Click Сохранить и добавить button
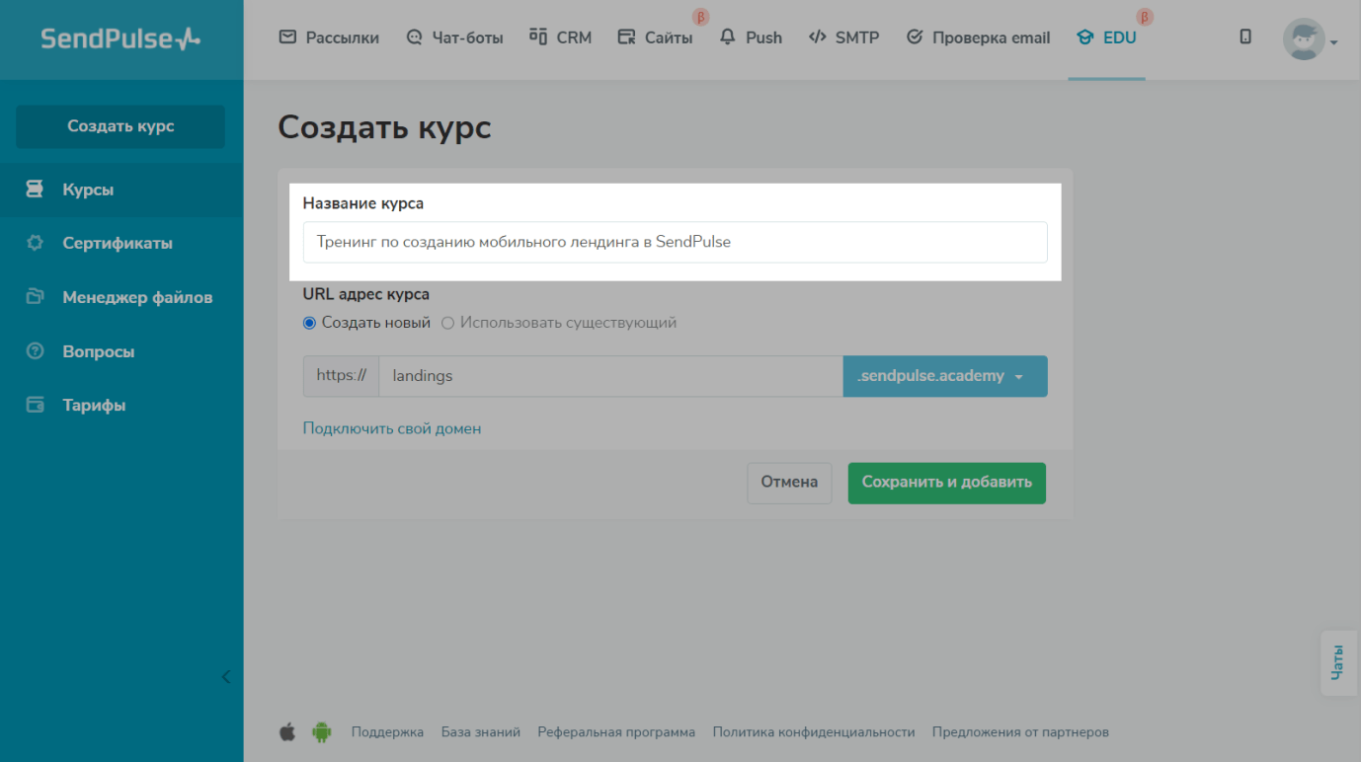This screenshot has width=1361, height=762. [946, 483]
